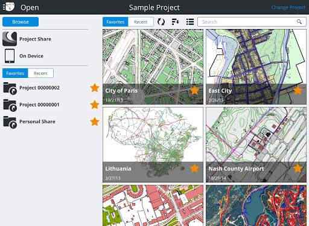The width and height of the screenshot is (309, 226).
Task: Click folder icon for Project 00000002
Action: point(10,88)
